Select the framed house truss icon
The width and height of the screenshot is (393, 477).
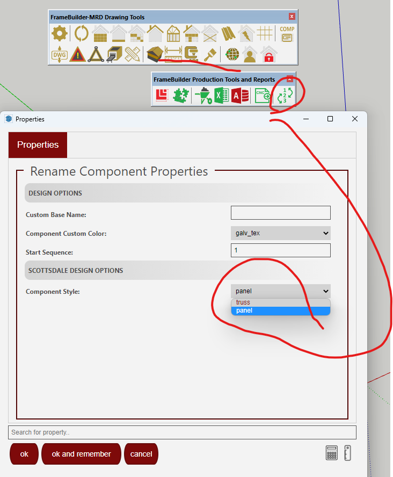pos(173,33)
